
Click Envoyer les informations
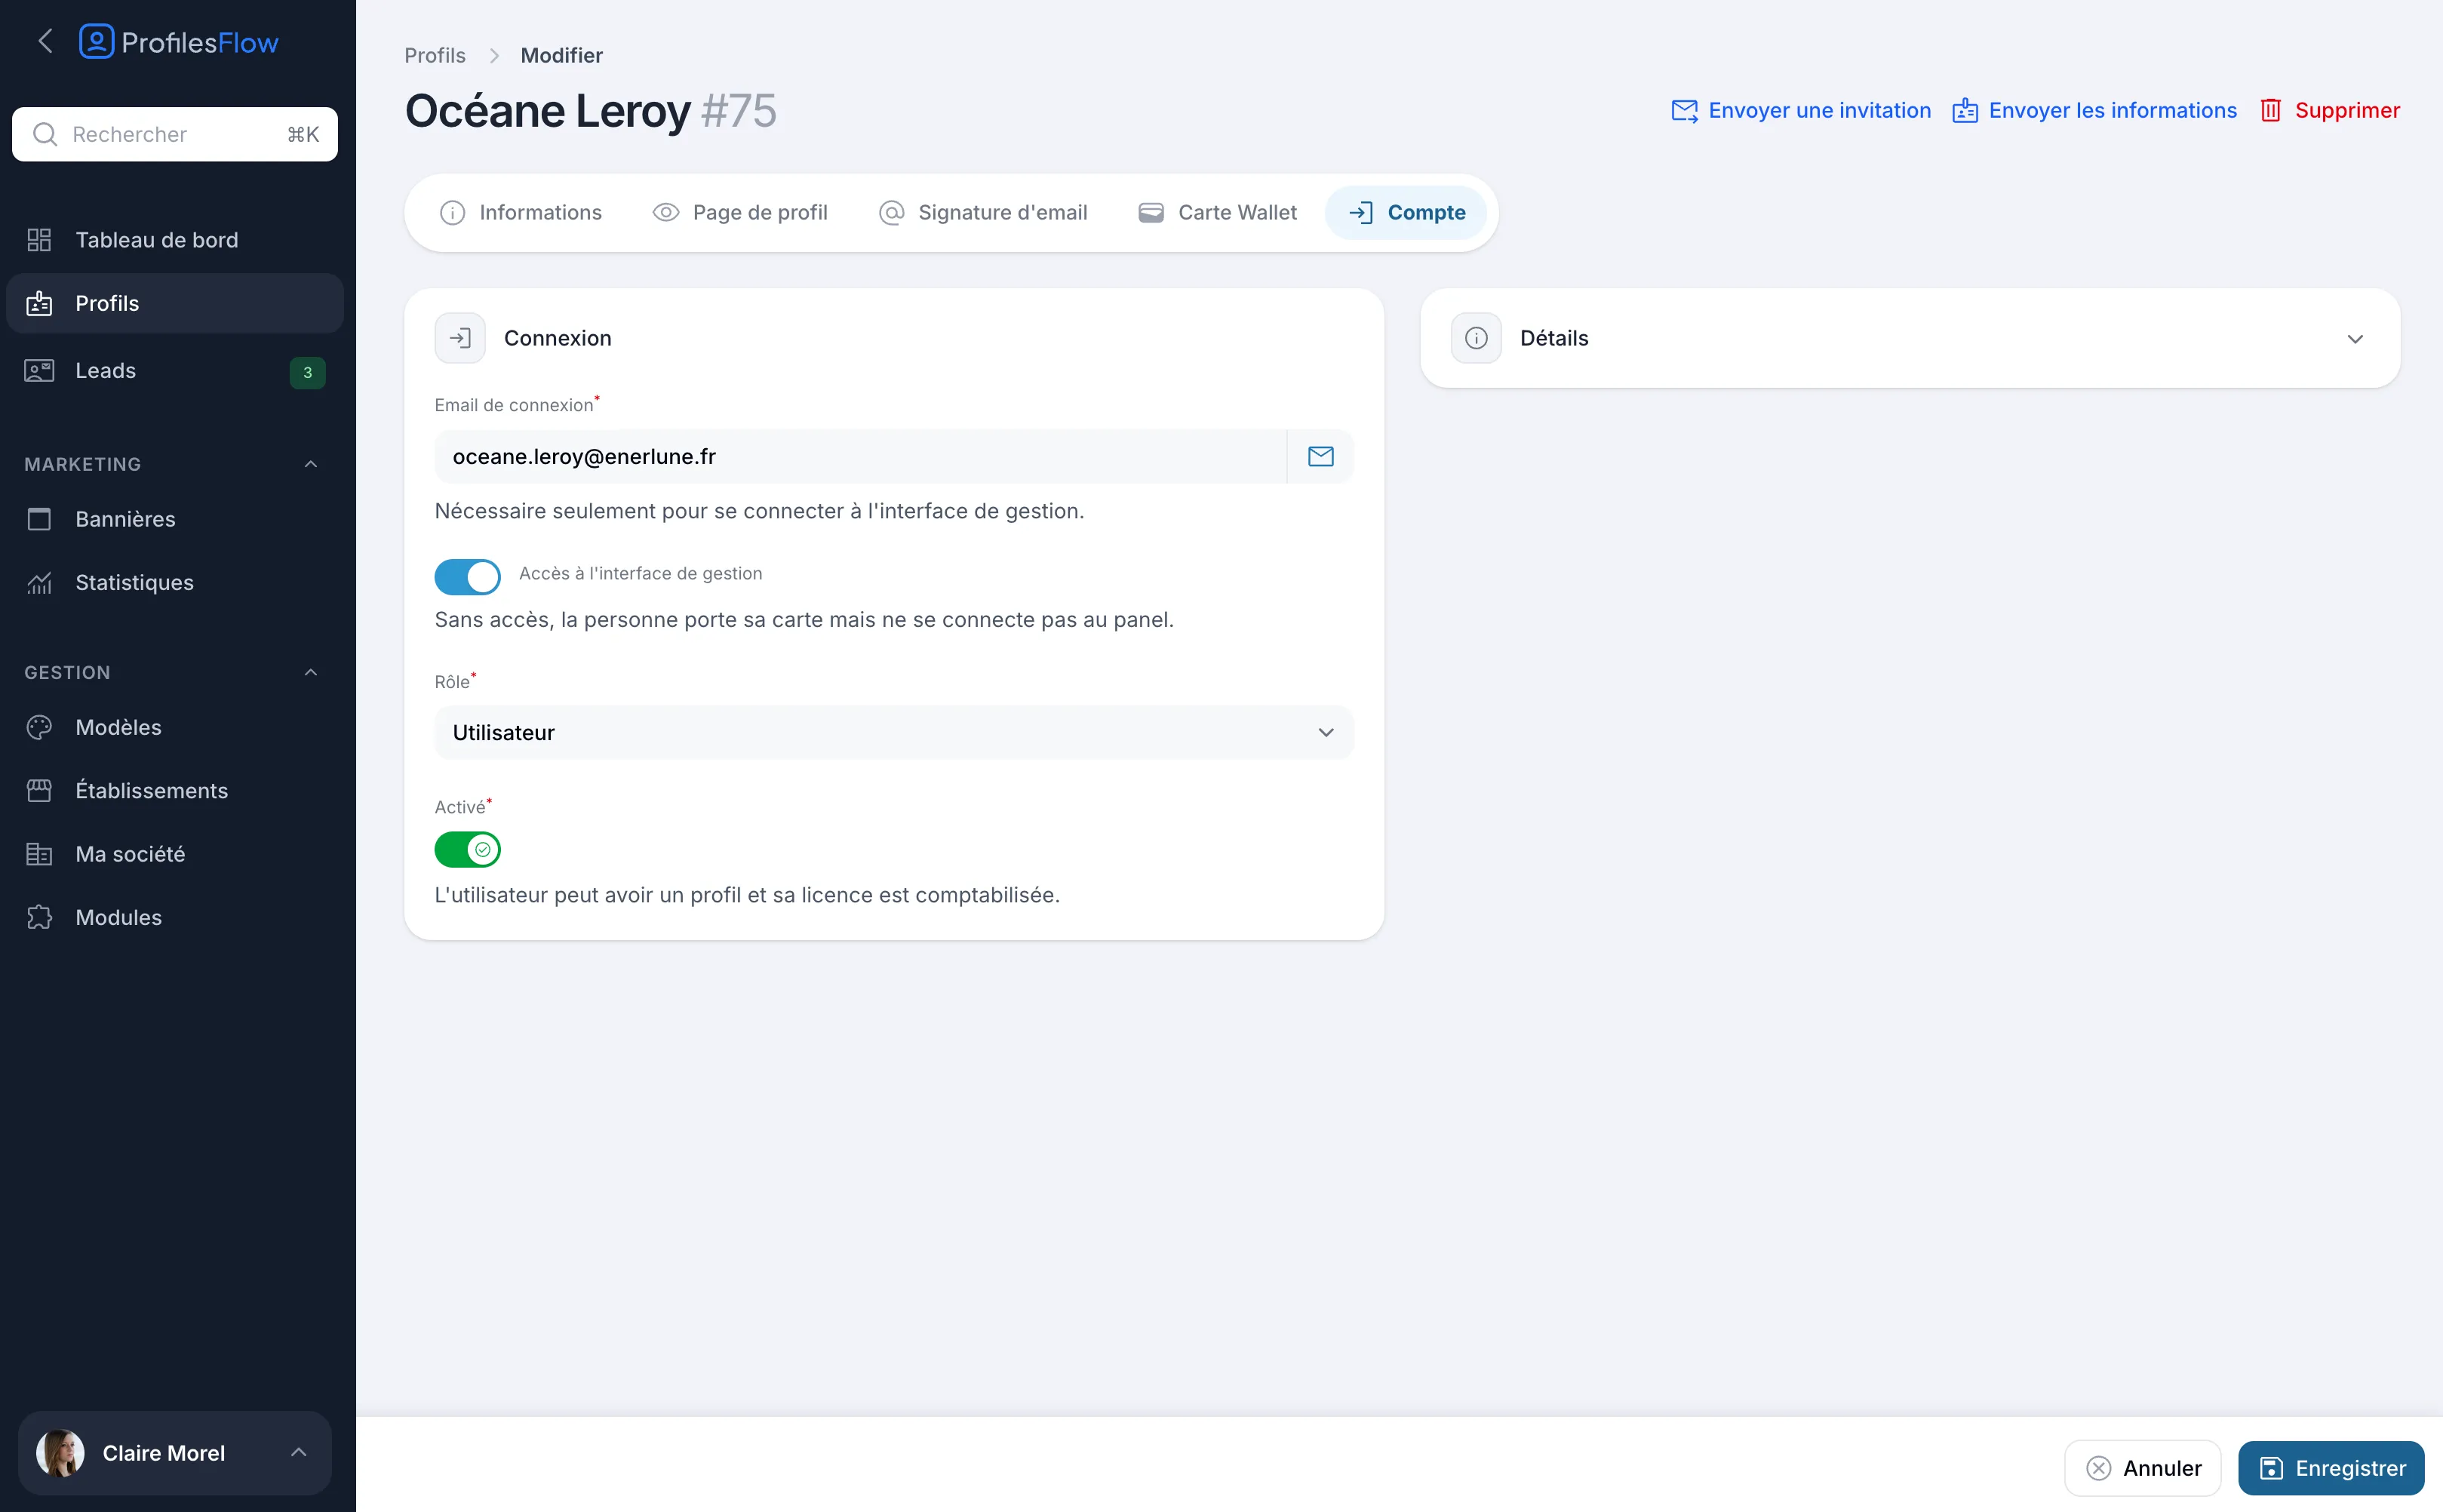(2094, 110)
